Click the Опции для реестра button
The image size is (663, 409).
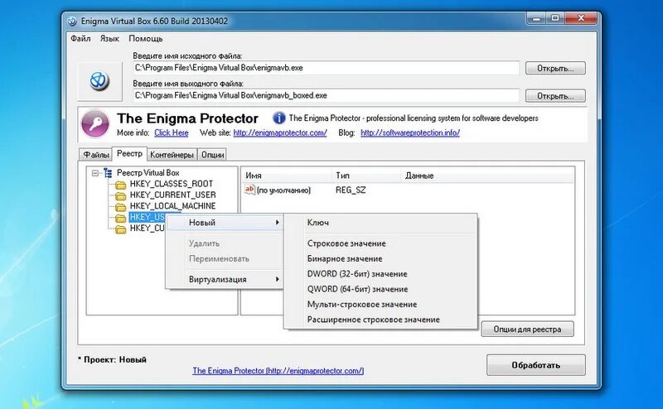(x=527, y=330)
